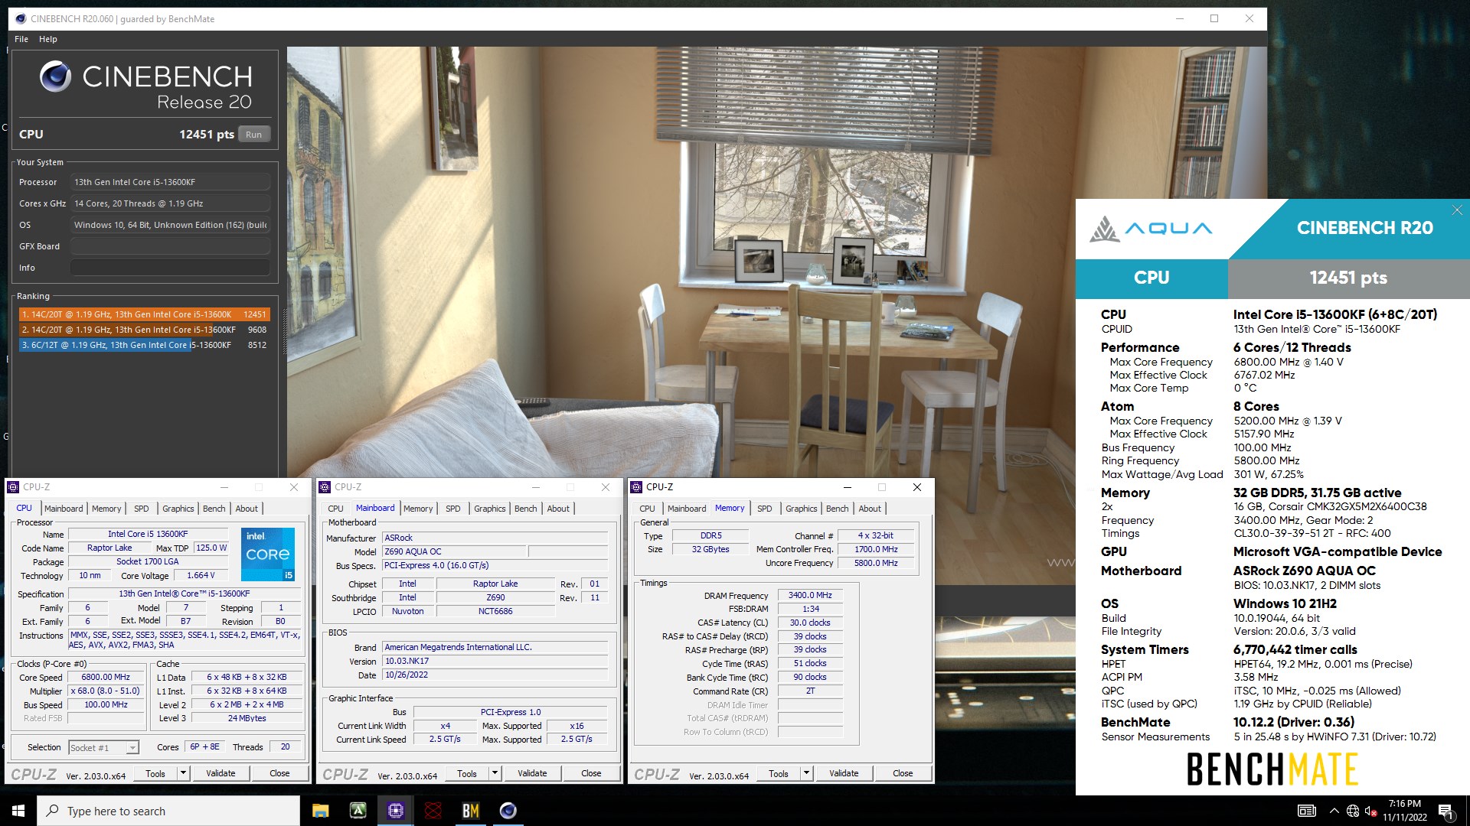
Task: Minimize the right CPU-Z window
Action: click(848, 487)
